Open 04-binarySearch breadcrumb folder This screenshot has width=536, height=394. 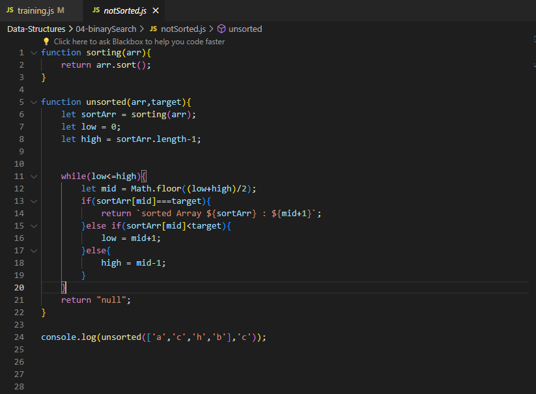coord(106,29)
